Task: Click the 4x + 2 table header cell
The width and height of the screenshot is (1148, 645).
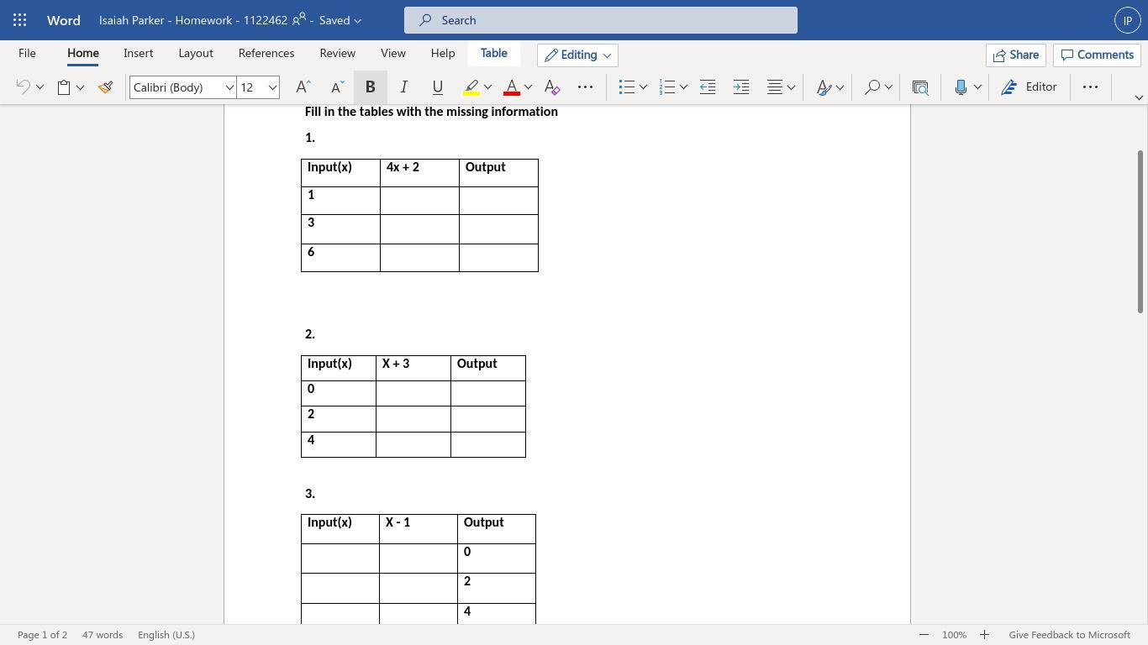Action: (419, 173)
